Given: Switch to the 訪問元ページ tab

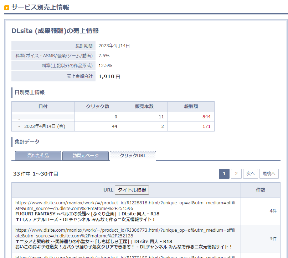Looking at the screenshot, I should [x=86, y=155].
